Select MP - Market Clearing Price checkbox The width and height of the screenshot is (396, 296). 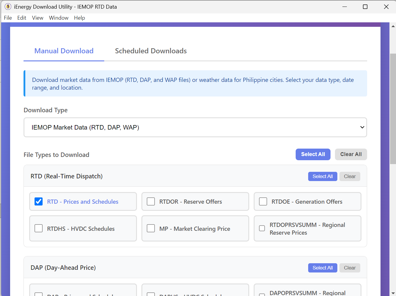point(151,228)
